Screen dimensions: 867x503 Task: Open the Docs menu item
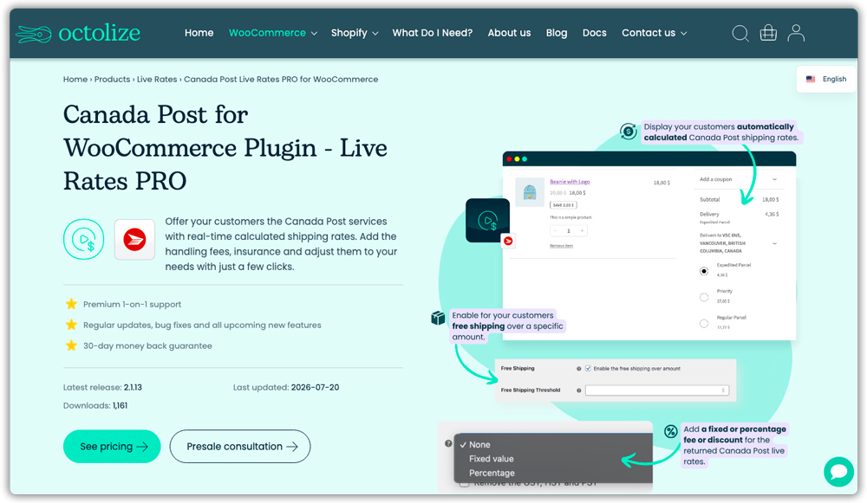pos(595,33)
